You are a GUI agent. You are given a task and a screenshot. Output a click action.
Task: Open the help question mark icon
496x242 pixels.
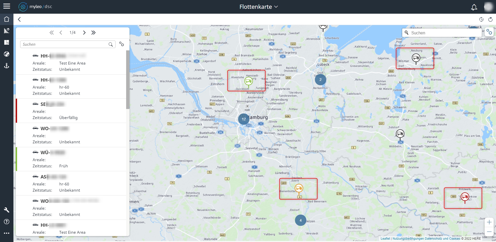[7, 222]
